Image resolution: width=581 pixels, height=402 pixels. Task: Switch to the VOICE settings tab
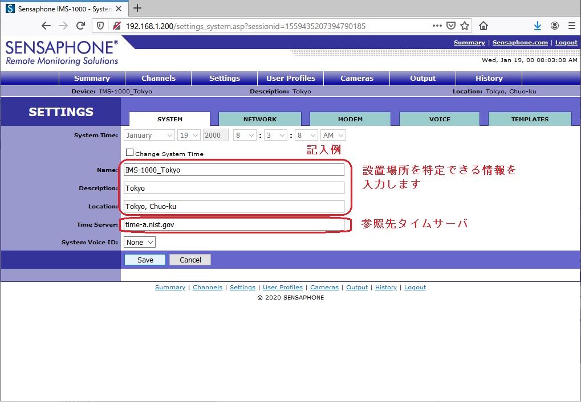[440, 119]
